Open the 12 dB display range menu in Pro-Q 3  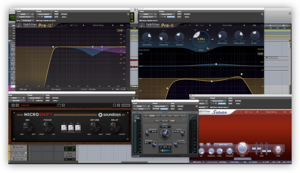pyautogui.click(x=120, y=30)
